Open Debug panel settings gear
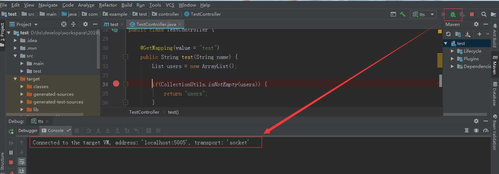This screenshot has height=174, width=499. tap(476, 121)
